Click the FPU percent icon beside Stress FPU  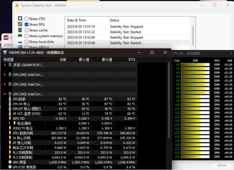tap(20, 24)
